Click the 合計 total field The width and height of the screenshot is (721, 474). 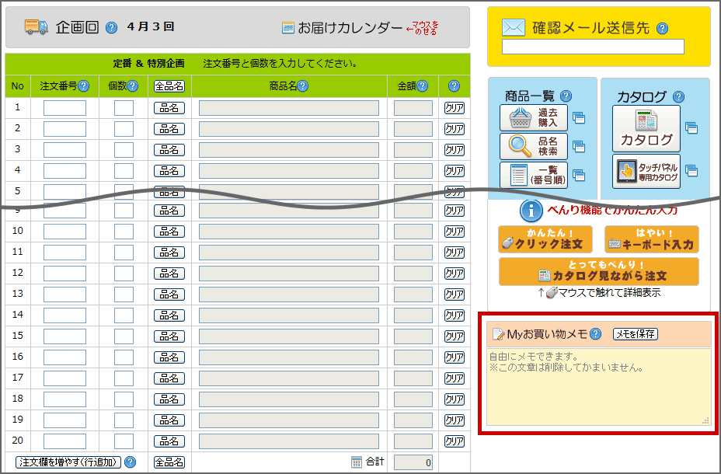tap(413, 462)
